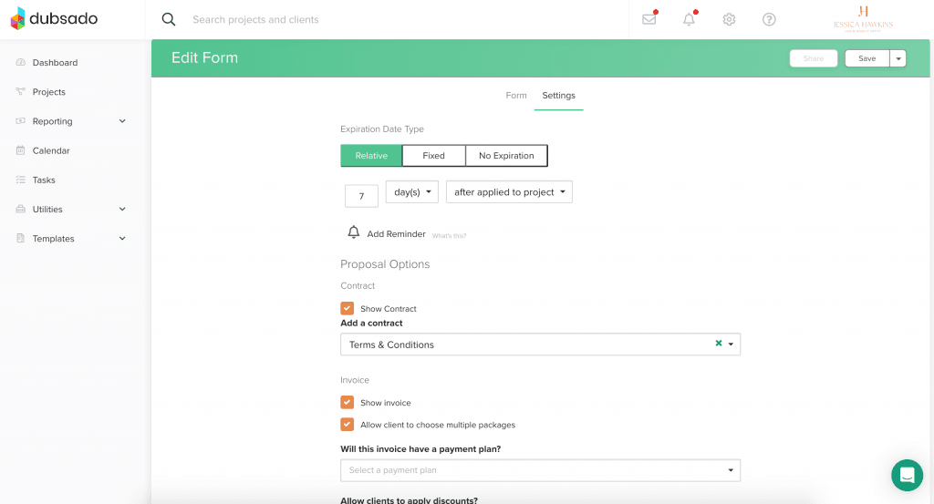This screenshot has width=934, height=504.
Task: Open the help question mark icon
Action: (769, 20)
